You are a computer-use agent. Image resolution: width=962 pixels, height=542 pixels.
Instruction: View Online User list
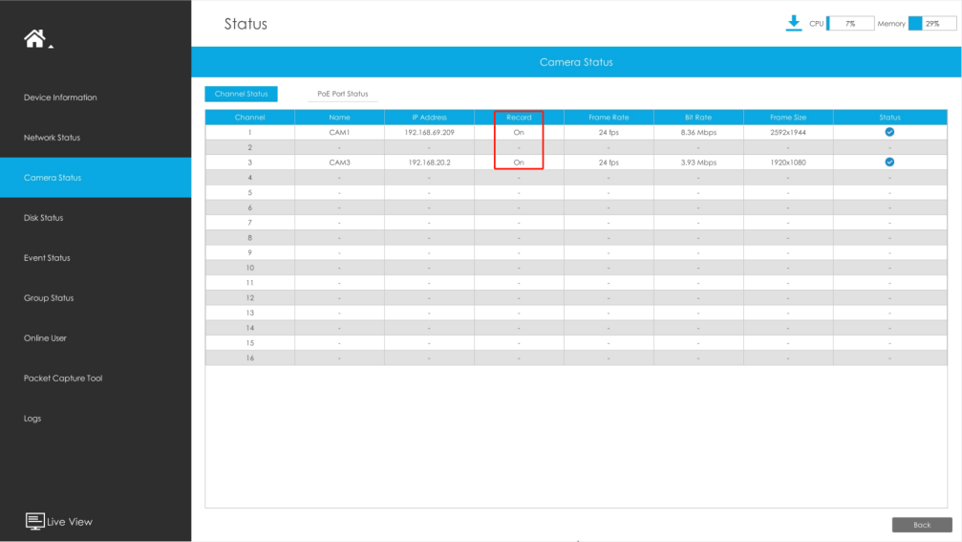click(x=45, y=338)
